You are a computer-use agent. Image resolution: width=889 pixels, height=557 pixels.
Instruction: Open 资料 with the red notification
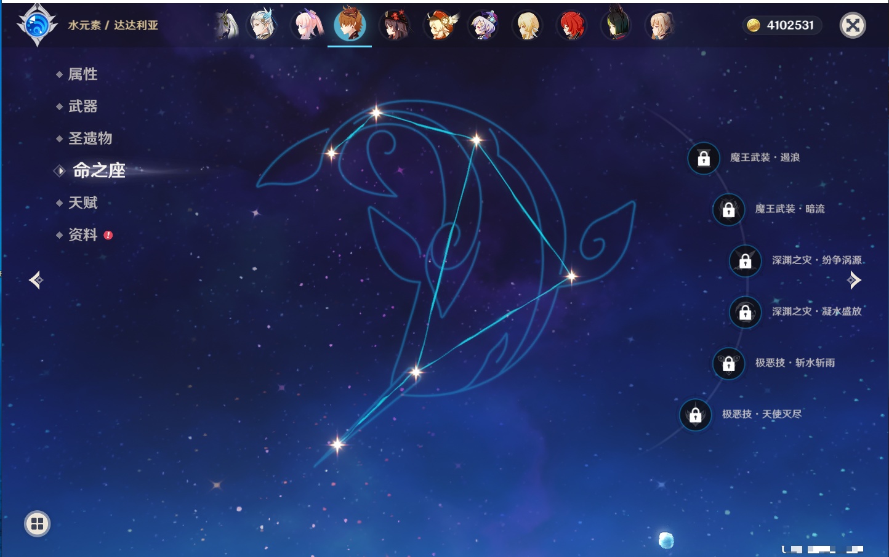[x=82, y=234]
